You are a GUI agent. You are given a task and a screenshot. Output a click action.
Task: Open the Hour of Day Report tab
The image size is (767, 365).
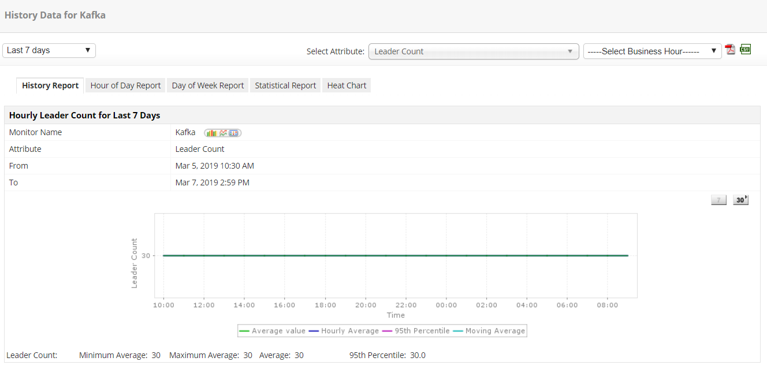point(125,85)
